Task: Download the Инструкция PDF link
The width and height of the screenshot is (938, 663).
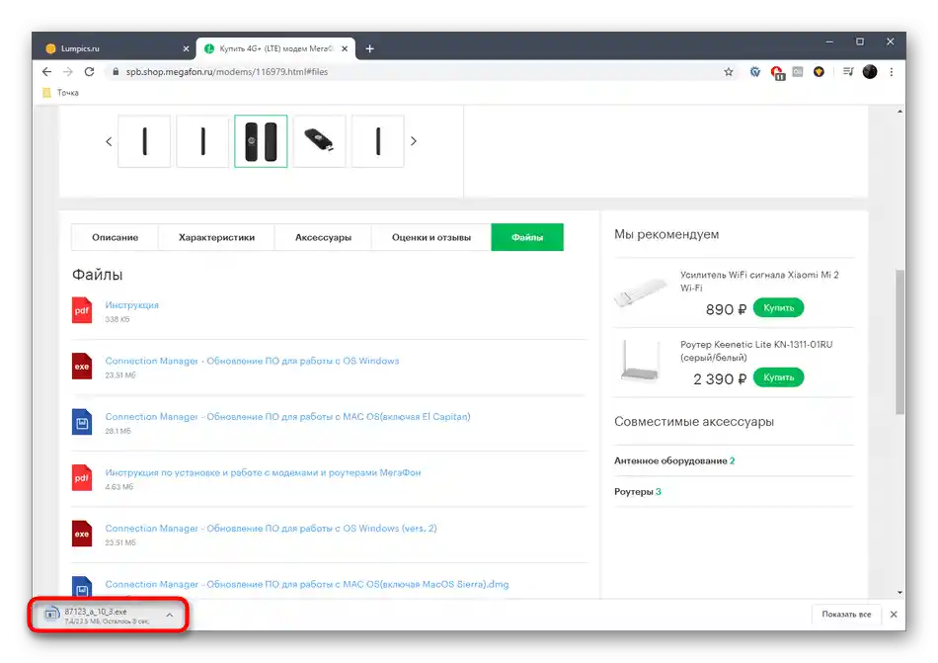Action: (131, 304)
